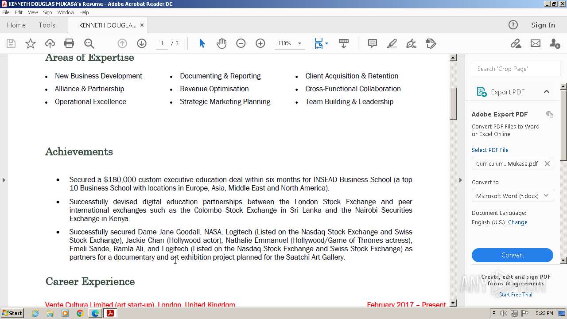Click the tools pane scrollbar thumb
Viewport: 567px width, 319px height.
coord(563,125)
